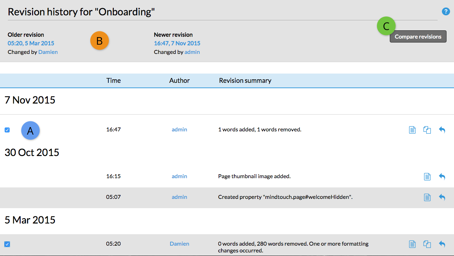Viewport: 454px width, 256px height.
Task: Click the Time column header
Action: (x=113, y=80)
